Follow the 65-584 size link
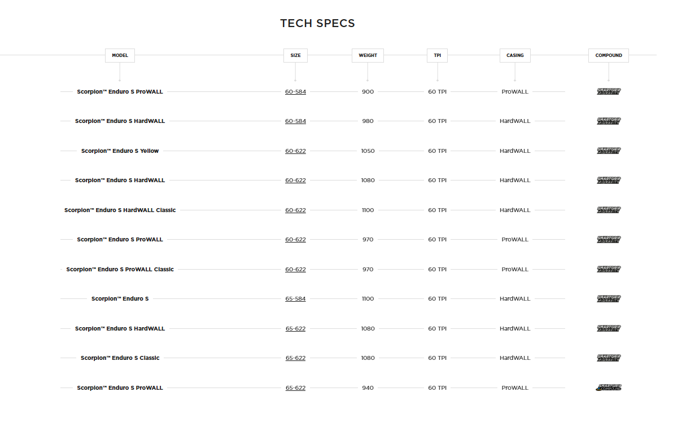 (x=295, y=298)
